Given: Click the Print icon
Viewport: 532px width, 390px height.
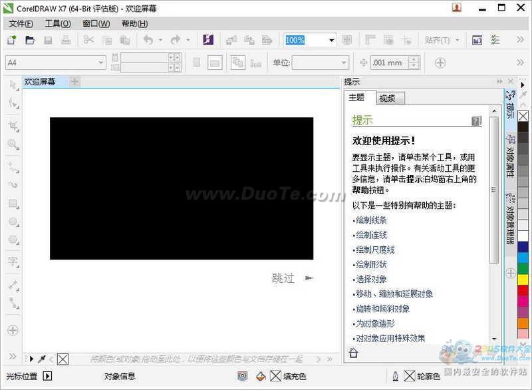Looking at the screenshot, I should [66, 40].
